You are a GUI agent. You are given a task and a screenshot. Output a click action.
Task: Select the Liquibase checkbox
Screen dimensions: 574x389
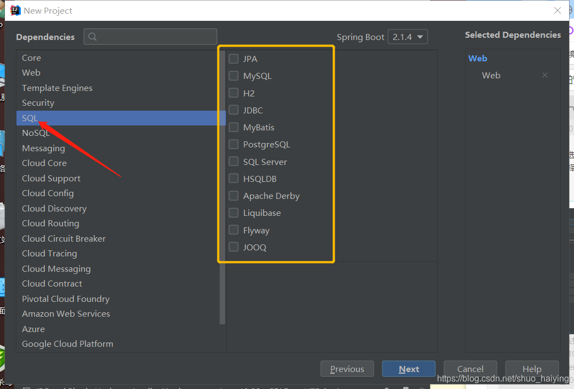click(x=233, y=213)
